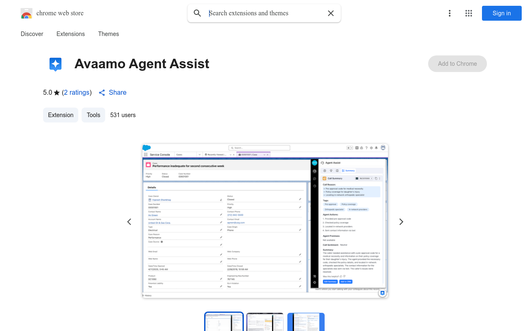Click the chrome web store title text
The width and height of the screenshot is (530, 331).
60,13
